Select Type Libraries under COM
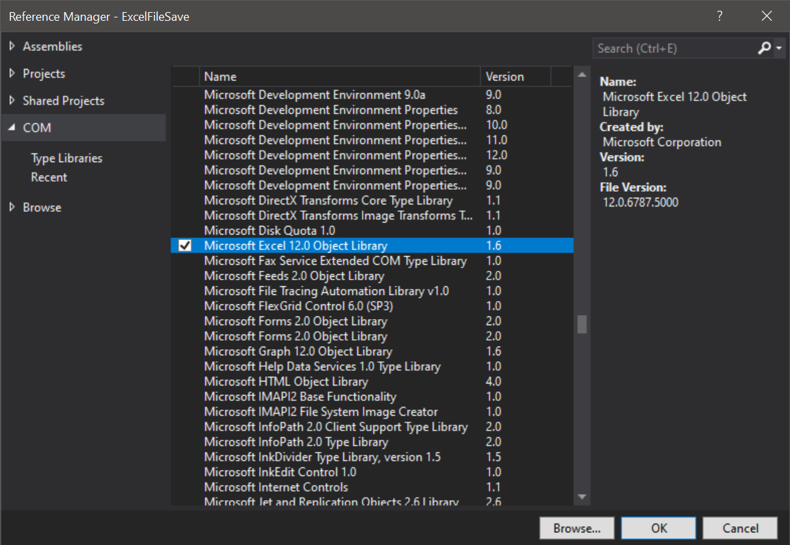The image size is (790, 545). click(x=66, y=158)
